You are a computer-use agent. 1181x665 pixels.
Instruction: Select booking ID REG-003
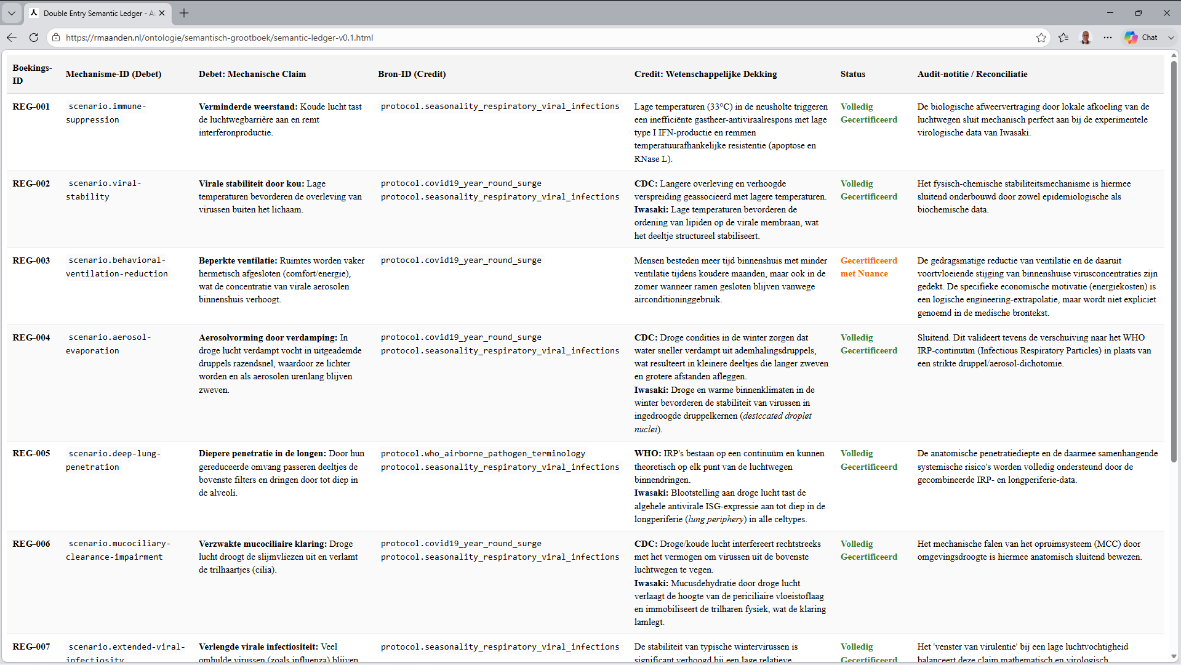pos(31,260)
